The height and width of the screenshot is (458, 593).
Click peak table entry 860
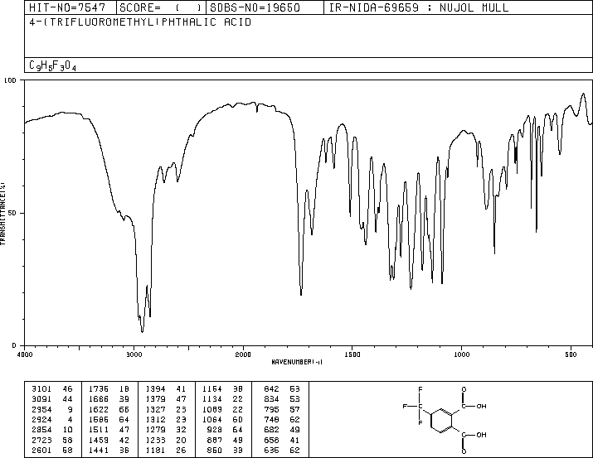[x=215, y=450]
